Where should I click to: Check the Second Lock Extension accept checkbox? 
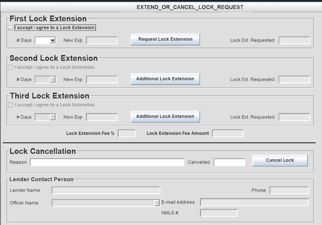pyautogui.click(x=11, y=68)
